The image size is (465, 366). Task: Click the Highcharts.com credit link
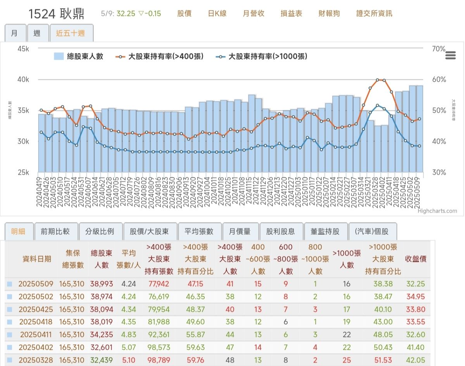[x=437, y=211]
